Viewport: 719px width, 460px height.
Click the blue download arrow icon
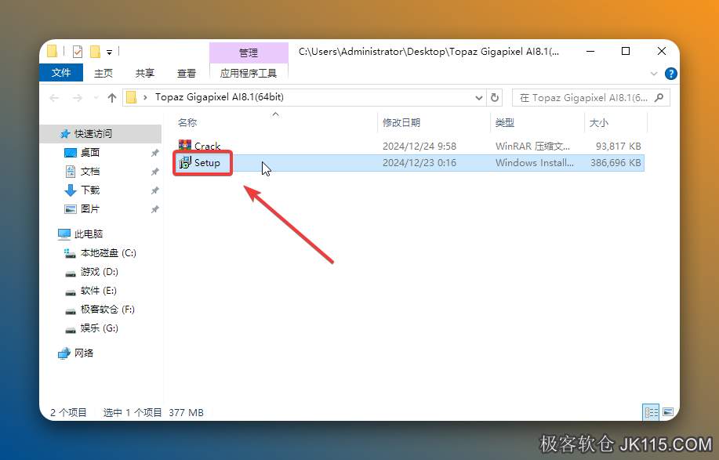tap(70, 190)
